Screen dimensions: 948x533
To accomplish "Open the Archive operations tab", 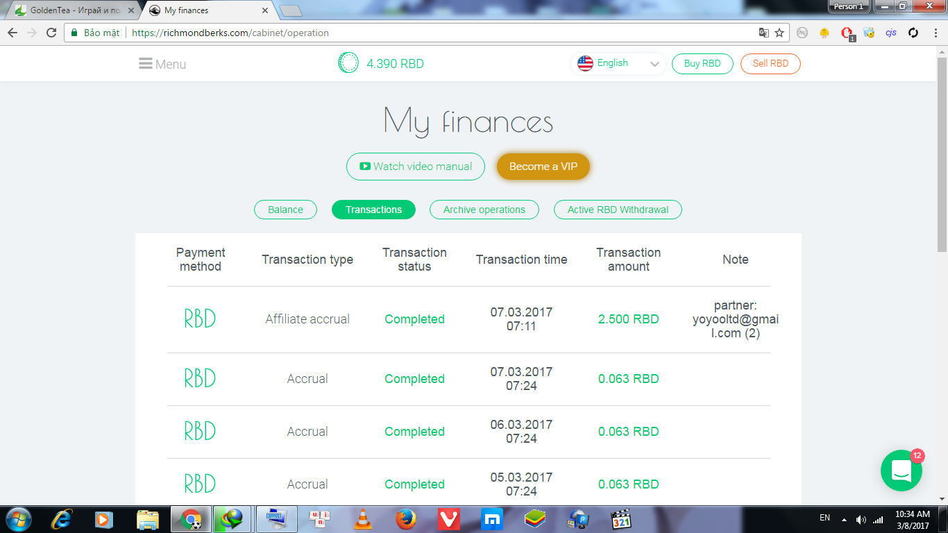I will coord(484,210).
